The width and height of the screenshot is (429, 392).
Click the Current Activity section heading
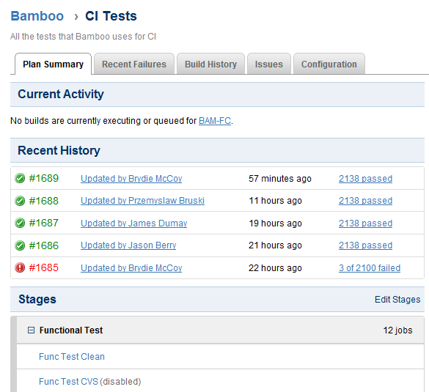(61, 94)
